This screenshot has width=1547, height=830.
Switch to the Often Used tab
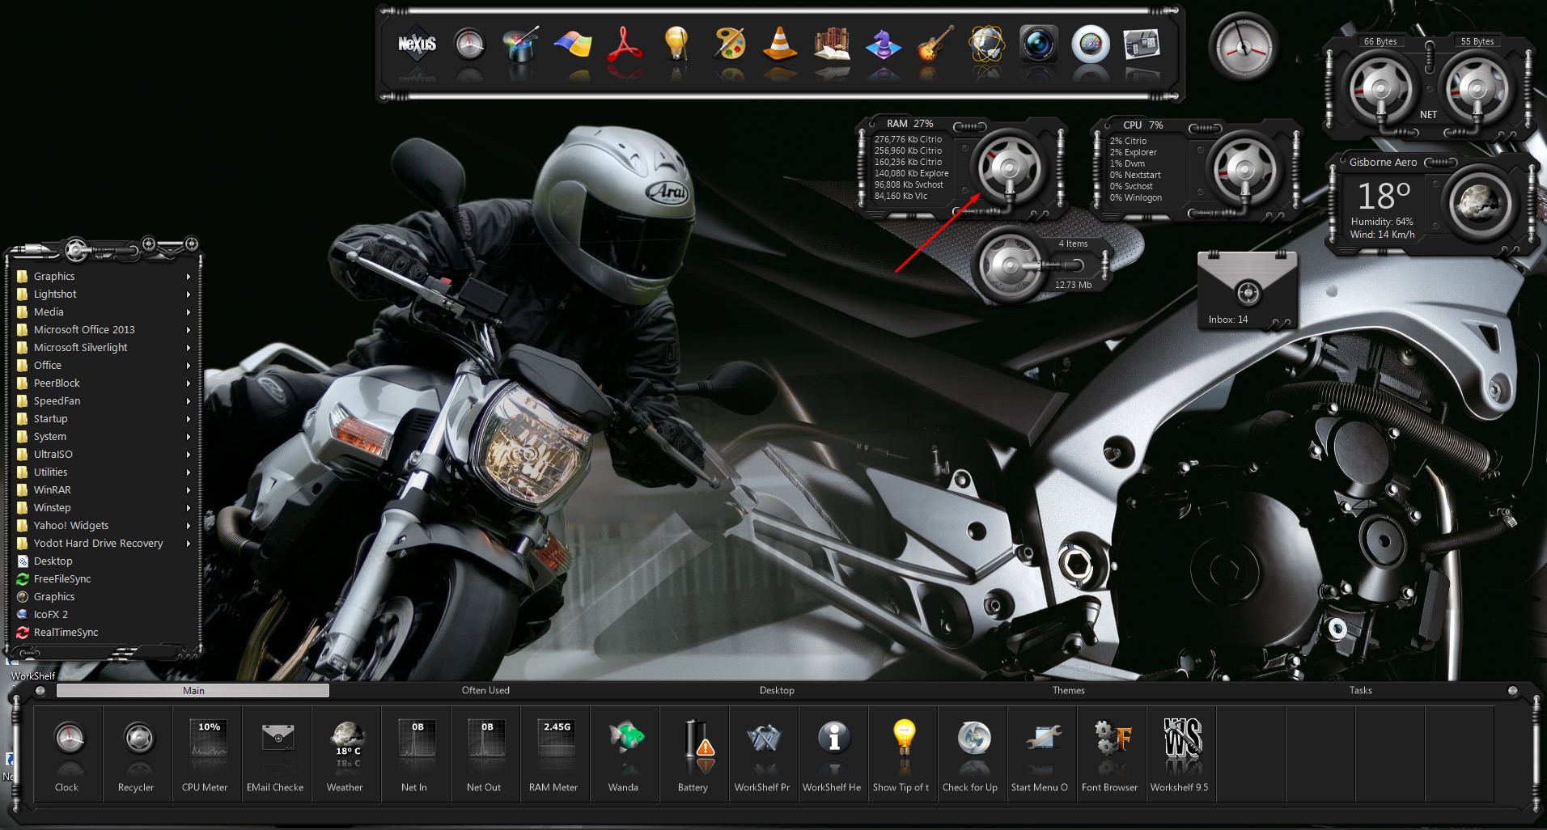(485, 691)
